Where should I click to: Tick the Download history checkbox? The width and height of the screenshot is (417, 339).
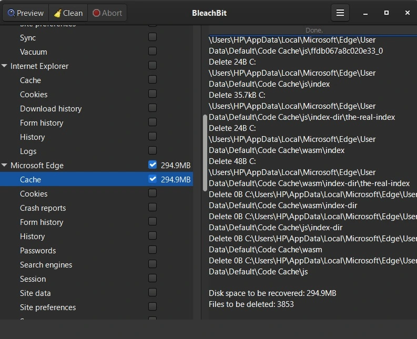152,108
